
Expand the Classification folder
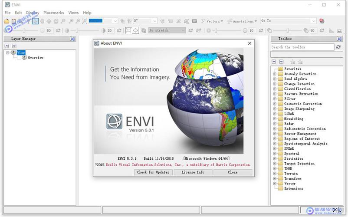click(275, 89)
